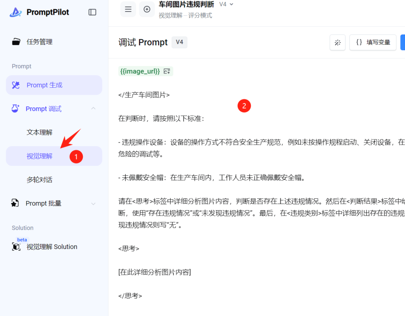Click the paragraph beginning 请在<思考>标签中
This screenshot has height=316, width=405.
tap(261, 213)
